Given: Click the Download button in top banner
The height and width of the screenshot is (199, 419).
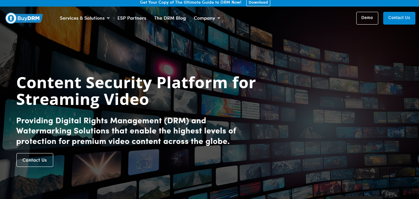Looking at the screenshot, I should click(258, 3).
